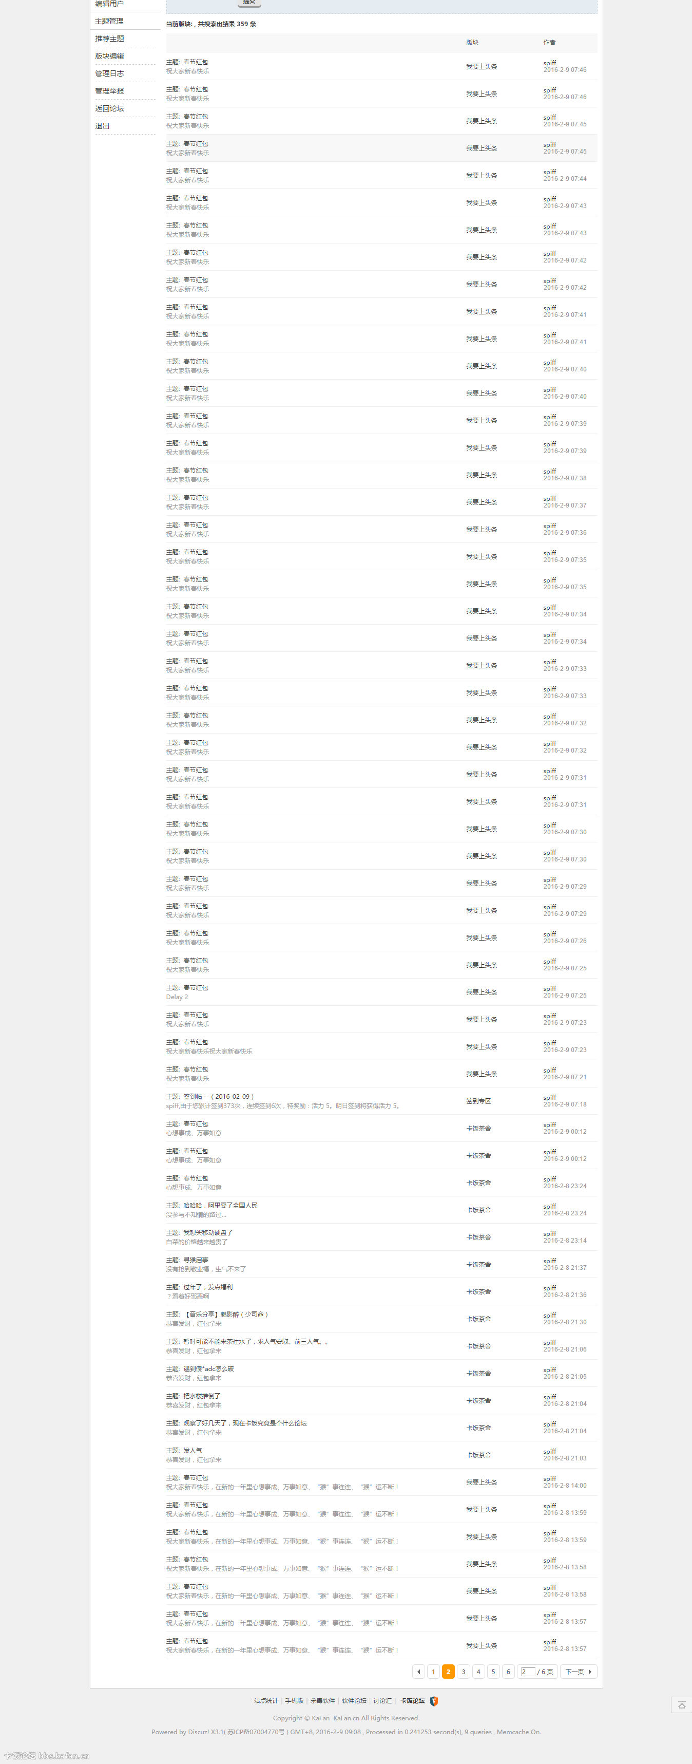Open 推荐主题 in the sidebar menu

click(x=109, y=39)
